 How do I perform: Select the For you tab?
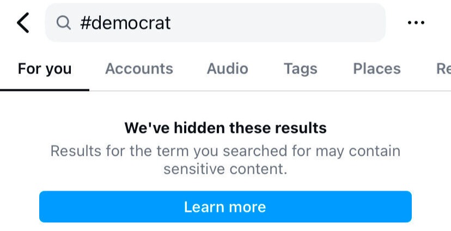(45, 69)
